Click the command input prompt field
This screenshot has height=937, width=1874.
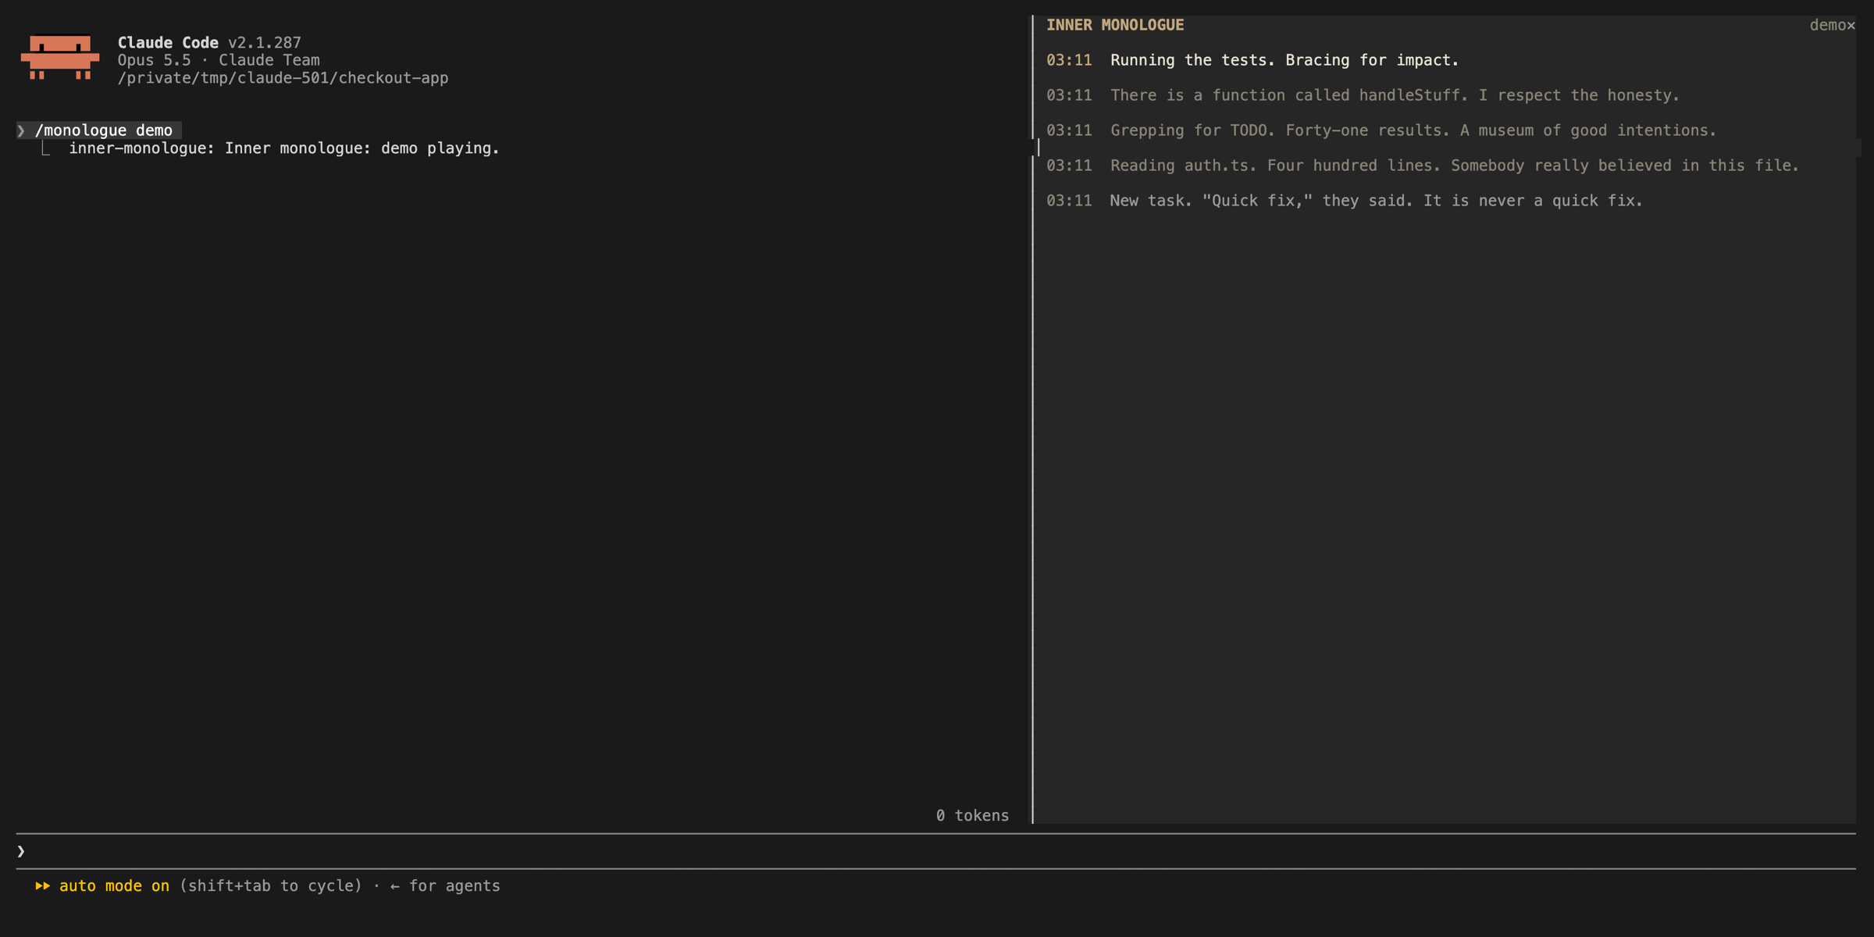pos(935,851)
